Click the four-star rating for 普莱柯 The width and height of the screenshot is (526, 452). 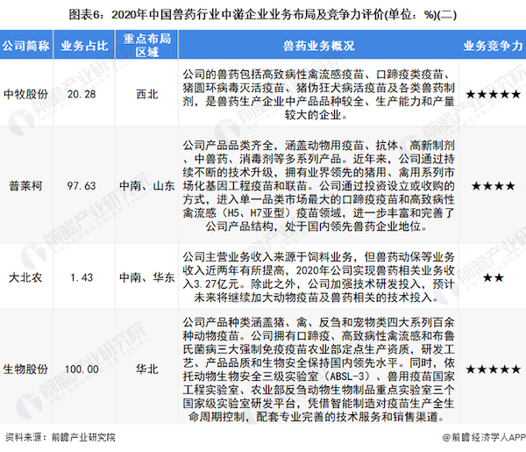[x=493, y=186]
